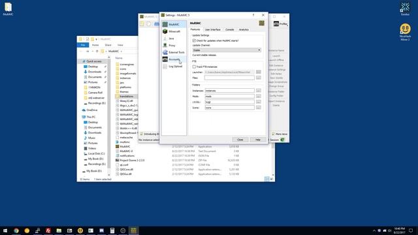This screenshot has width=418, height=235.
Task: Open the MultiMC folder desktop icon
Action: 8,8
